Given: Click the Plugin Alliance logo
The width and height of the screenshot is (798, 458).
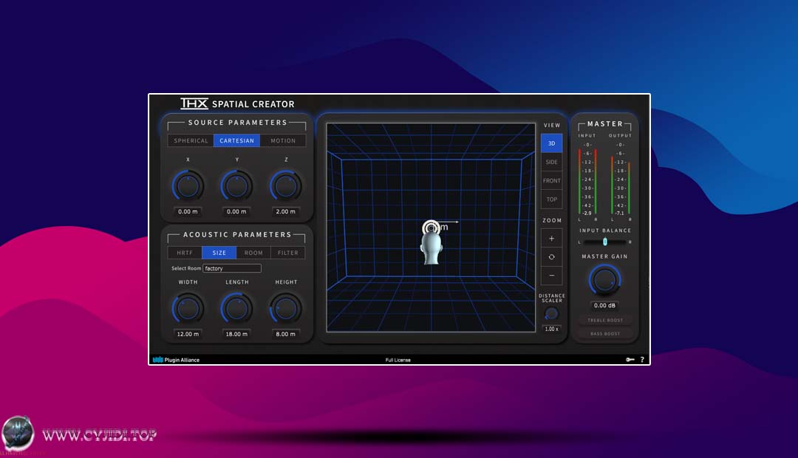Looking at the screenshot, I should click(x=176, y=360).
